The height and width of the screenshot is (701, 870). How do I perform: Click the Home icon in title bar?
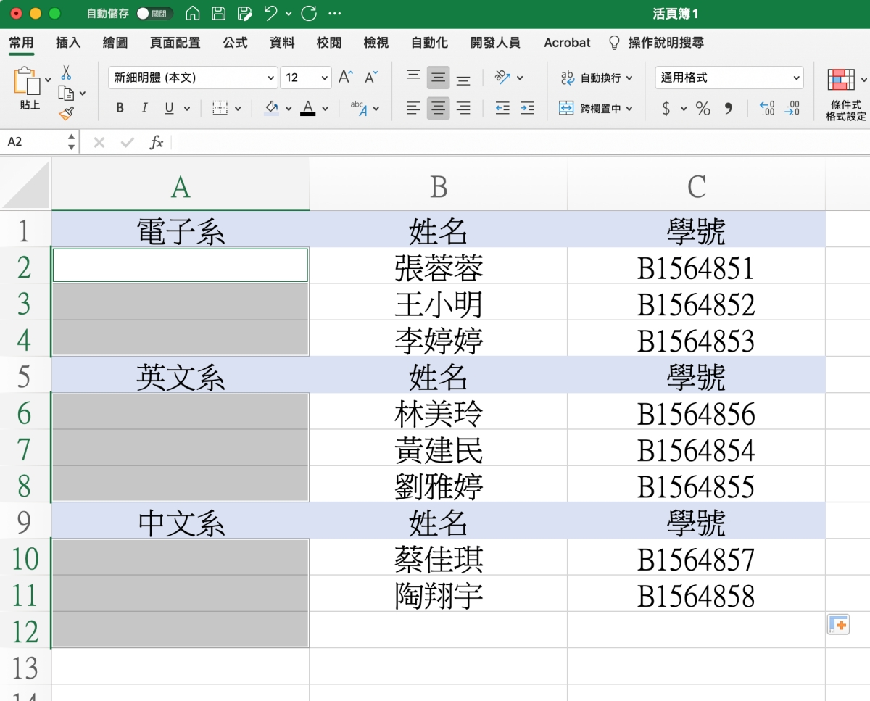point(192,14)
